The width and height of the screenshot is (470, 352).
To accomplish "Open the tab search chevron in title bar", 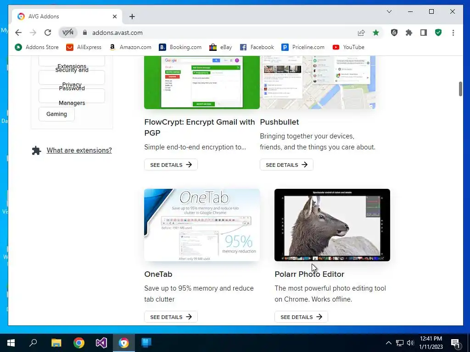I will click(389, 11).
